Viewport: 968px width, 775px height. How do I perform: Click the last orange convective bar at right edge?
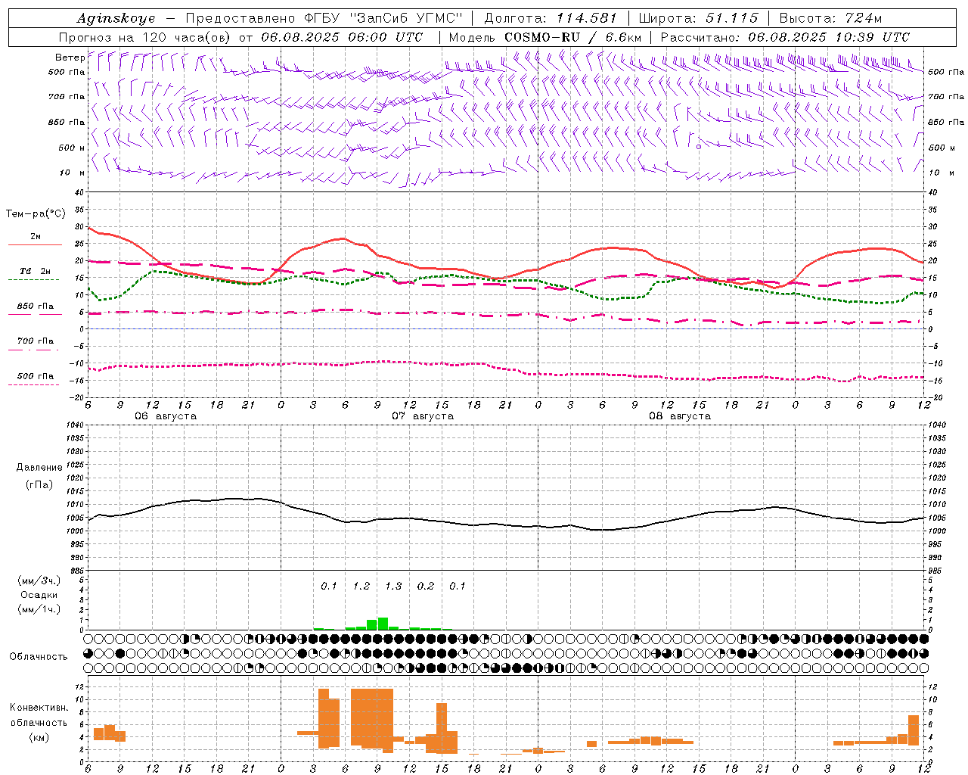tap(913, 730)
